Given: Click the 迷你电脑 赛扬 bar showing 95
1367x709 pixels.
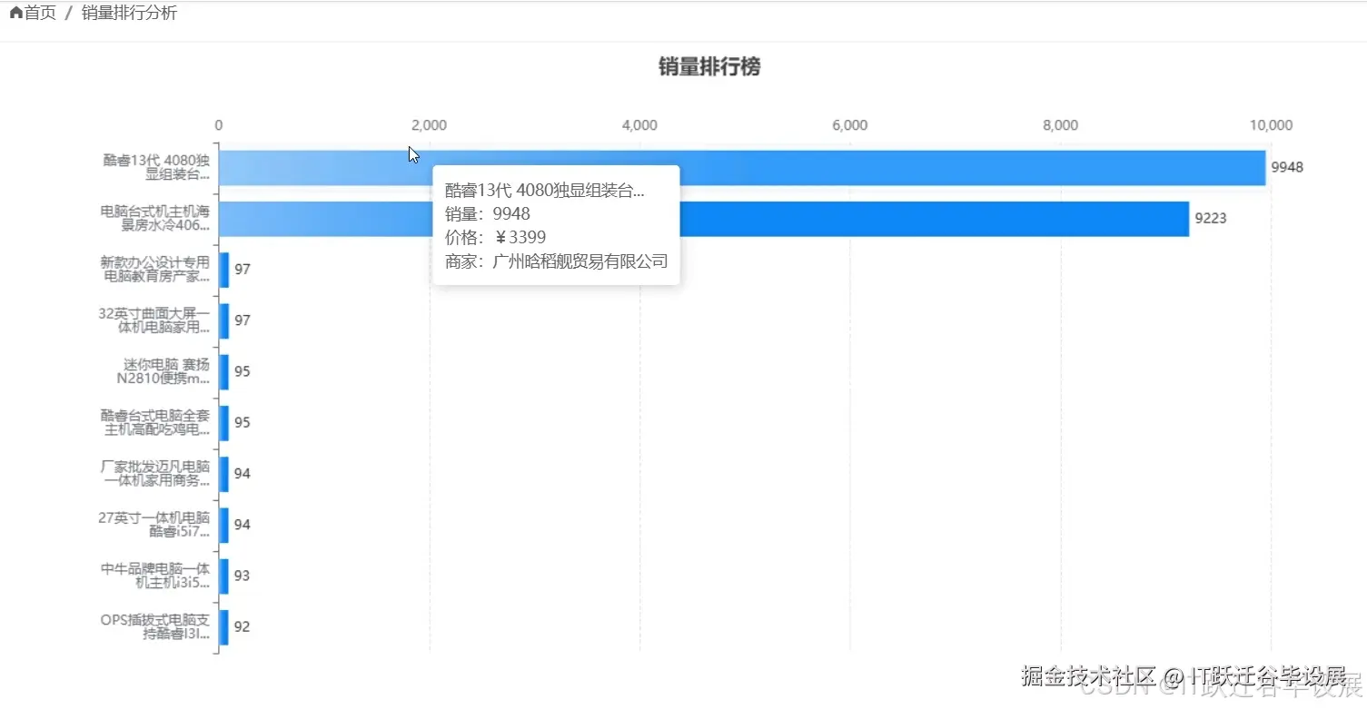Looking at the screenshot, I should pyautogui.click(x=224, y=371).
